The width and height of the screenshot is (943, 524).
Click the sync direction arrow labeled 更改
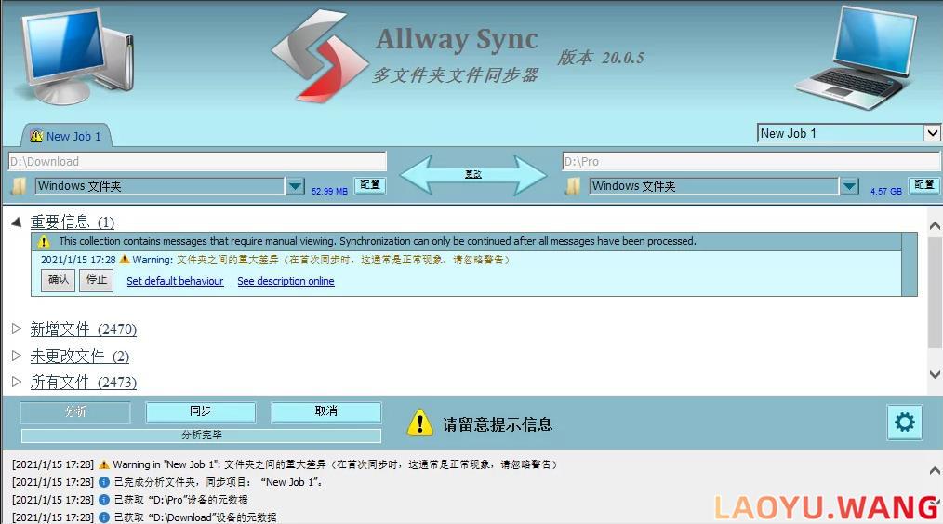[473, 174]
